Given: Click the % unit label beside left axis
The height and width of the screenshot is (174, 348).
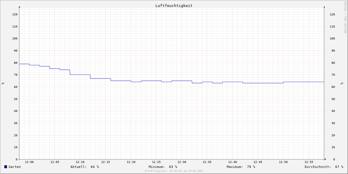Looking at the screenshot, I should pyautogui.click(x=3, y=83).
